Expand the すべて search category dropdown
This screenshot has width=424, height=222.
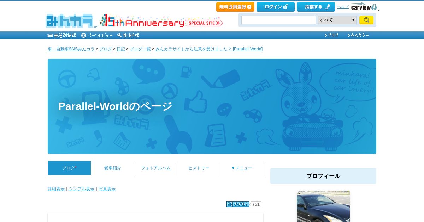click(337, 20)
